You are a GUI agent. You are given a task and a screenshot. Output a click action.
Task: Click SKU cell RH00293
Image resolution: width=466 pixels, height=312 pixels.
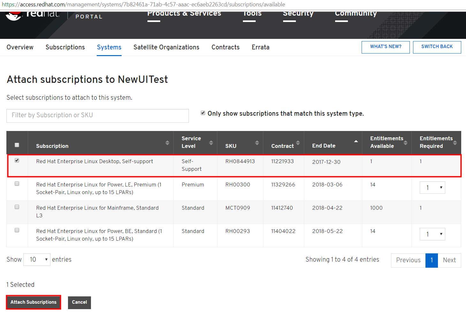coord(237,231)
